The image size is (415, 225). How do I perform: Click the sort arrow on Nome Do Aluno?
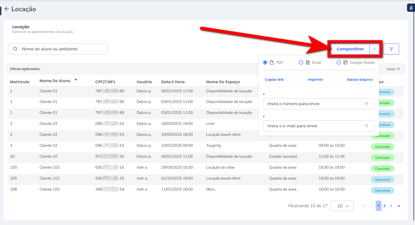(x=76, y=80)
